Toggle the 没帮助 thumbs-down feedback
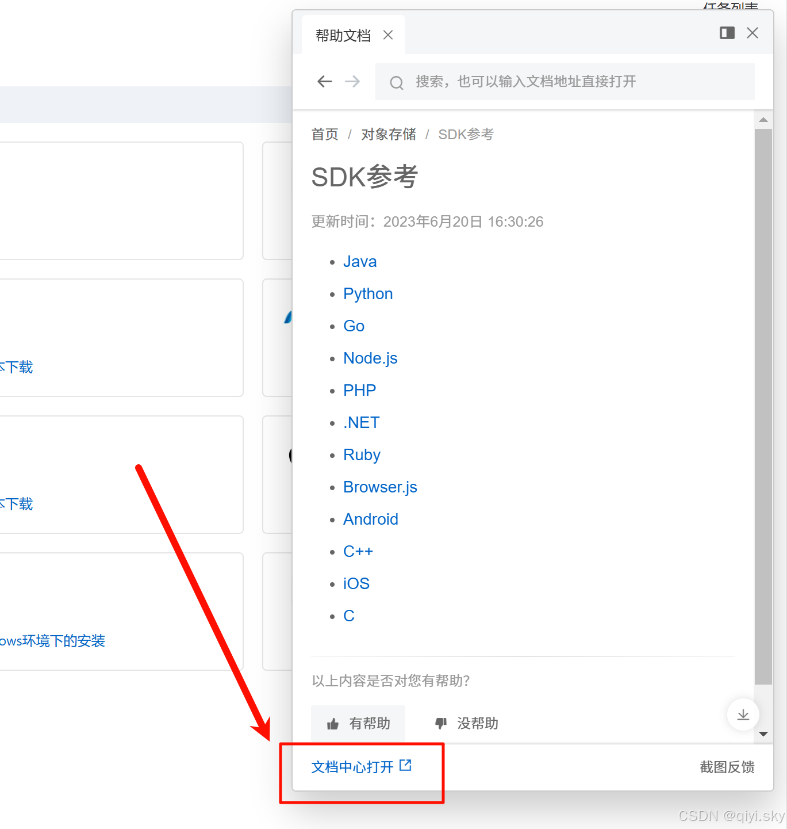Image resolution: width=787 pixels, height=829 pixels. pos(466,723)
